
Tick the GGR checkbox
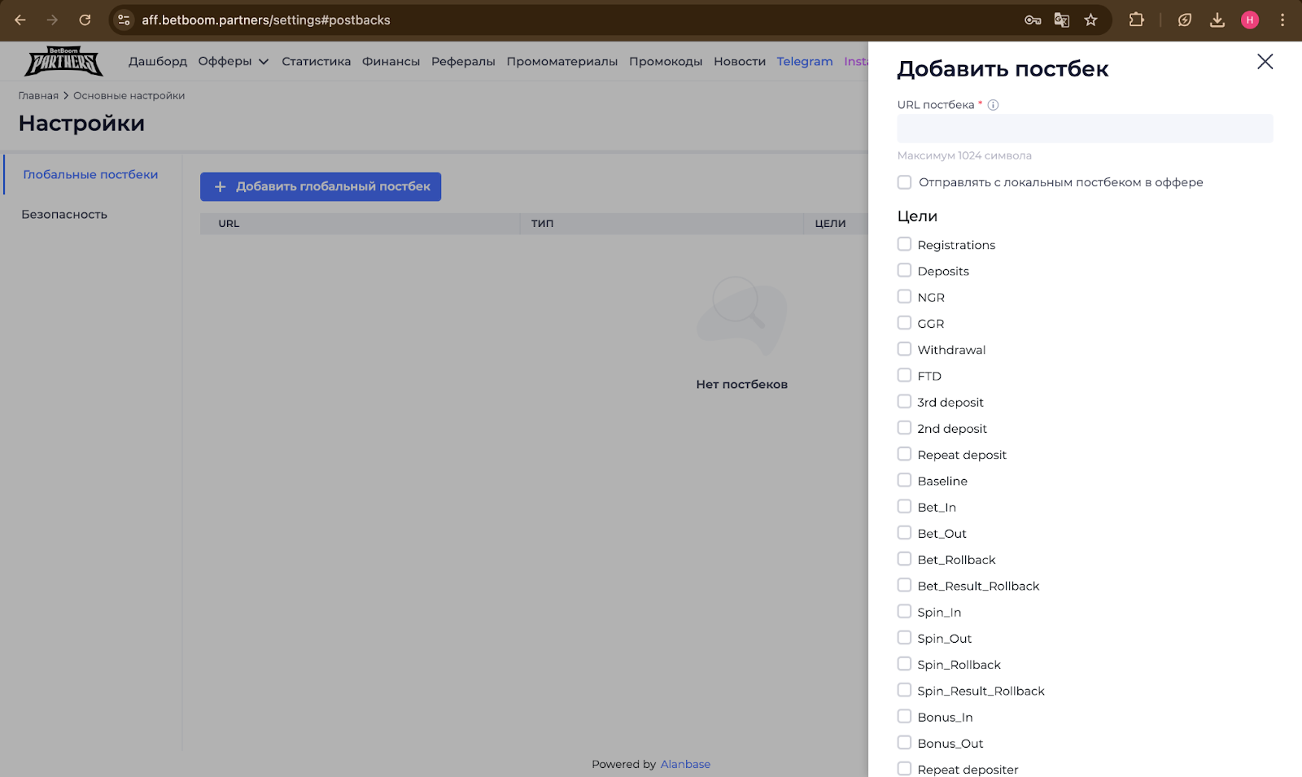[x=904, y=323]
